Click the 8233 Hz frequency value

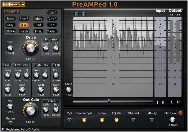pos(36,81)
